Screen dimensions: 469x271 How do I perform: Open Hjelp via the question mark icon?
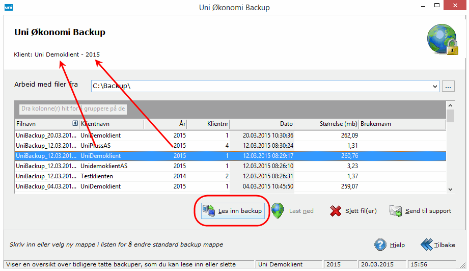[380, 245]
